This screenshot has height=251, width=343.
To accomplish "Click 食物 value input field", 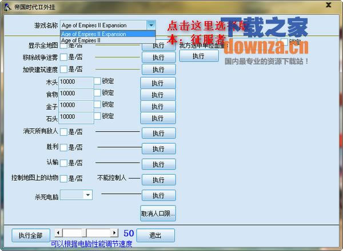I will point(76,94).
